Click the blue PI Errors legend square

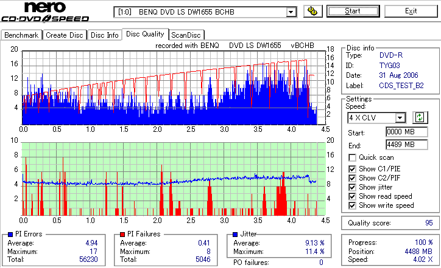10,235
